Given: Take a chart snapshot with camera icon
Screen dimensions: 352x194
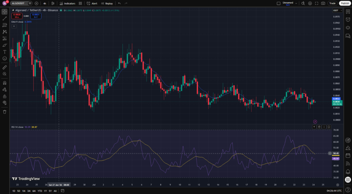Looking at the screenshot, I should click(323, 4).
